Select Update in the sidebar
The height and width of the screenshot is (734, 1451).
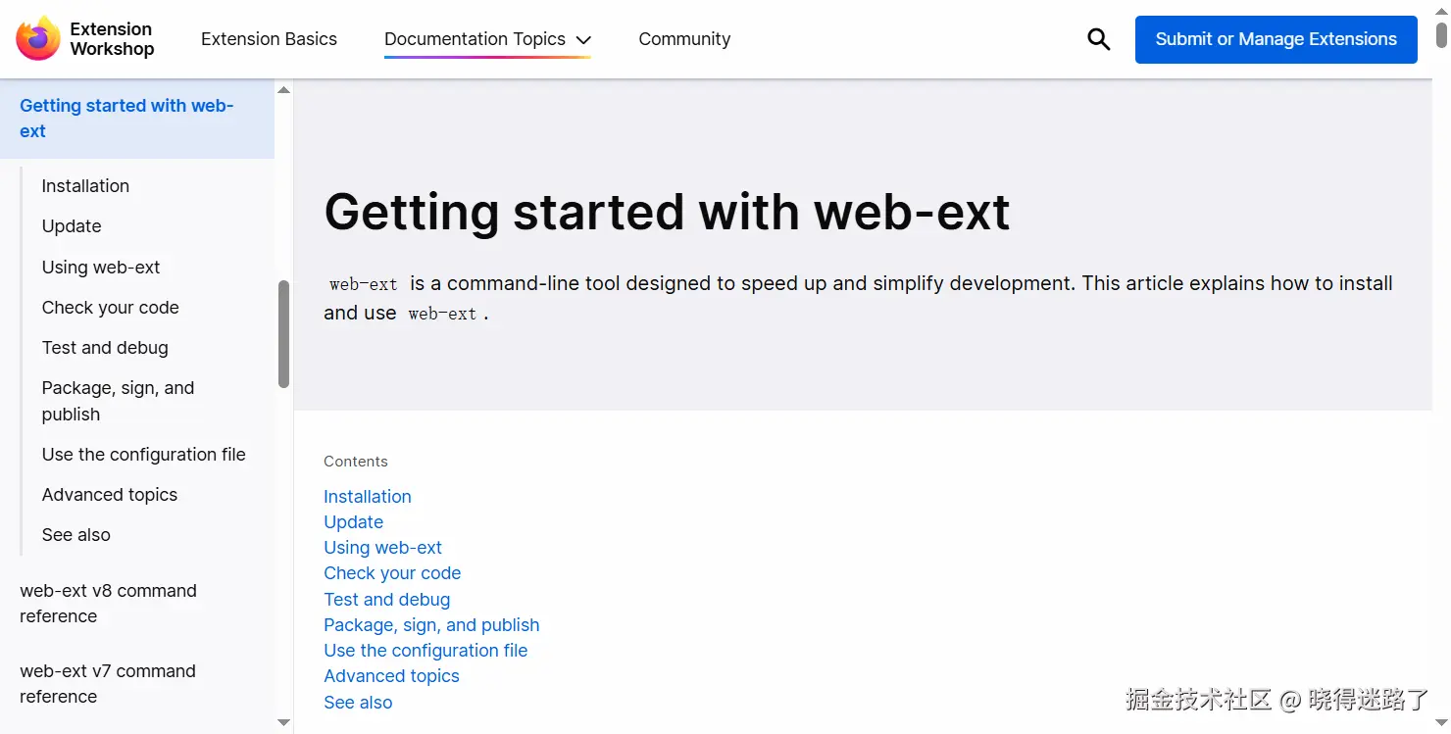[72, 226]
